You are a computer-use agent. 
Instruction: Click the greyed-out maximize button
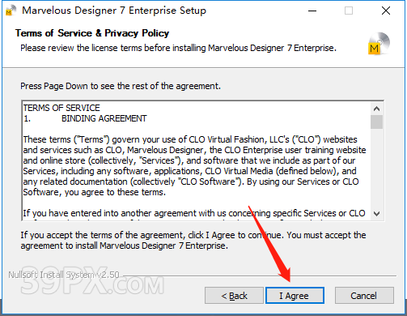349,11
